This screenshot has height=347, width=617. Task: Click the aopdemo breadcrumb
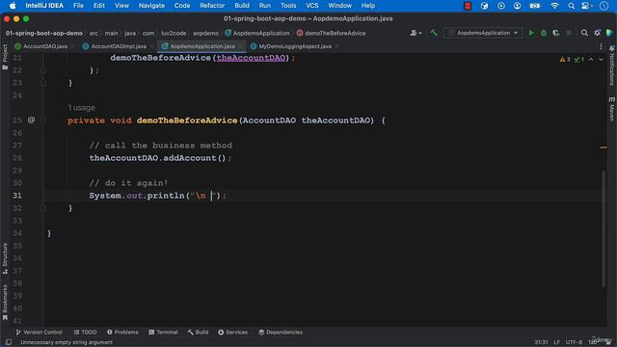click(x=205, y=34)
